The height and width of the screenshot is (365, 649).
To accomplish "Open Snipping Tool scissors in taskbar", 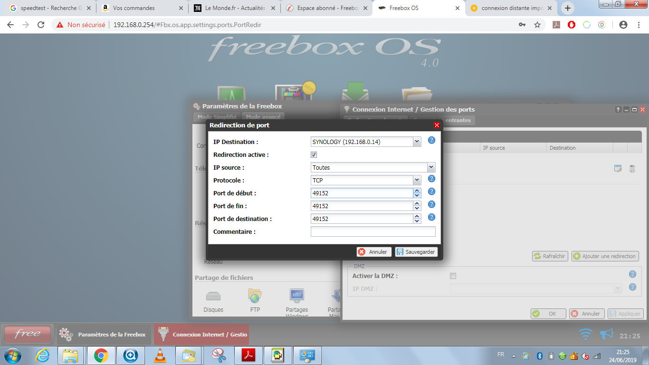I will tap(219, 355).
